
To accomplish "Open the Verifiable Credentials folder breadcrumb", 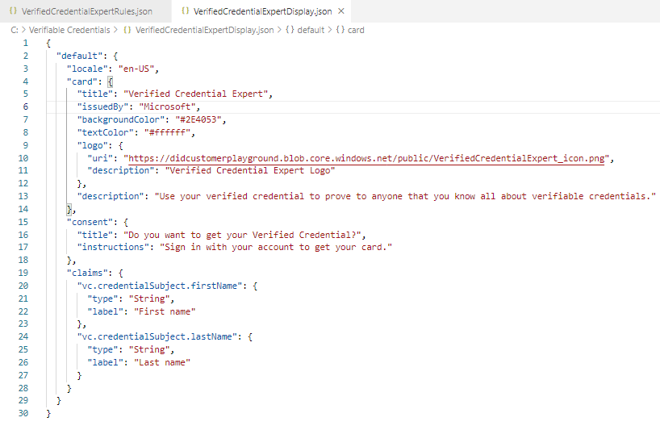I will point(69,30).
